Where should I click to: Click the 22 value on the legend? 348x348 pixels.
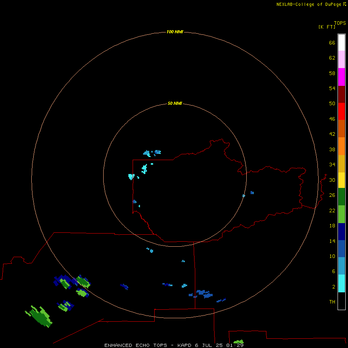pyautogui.click(x=332, y=211)
